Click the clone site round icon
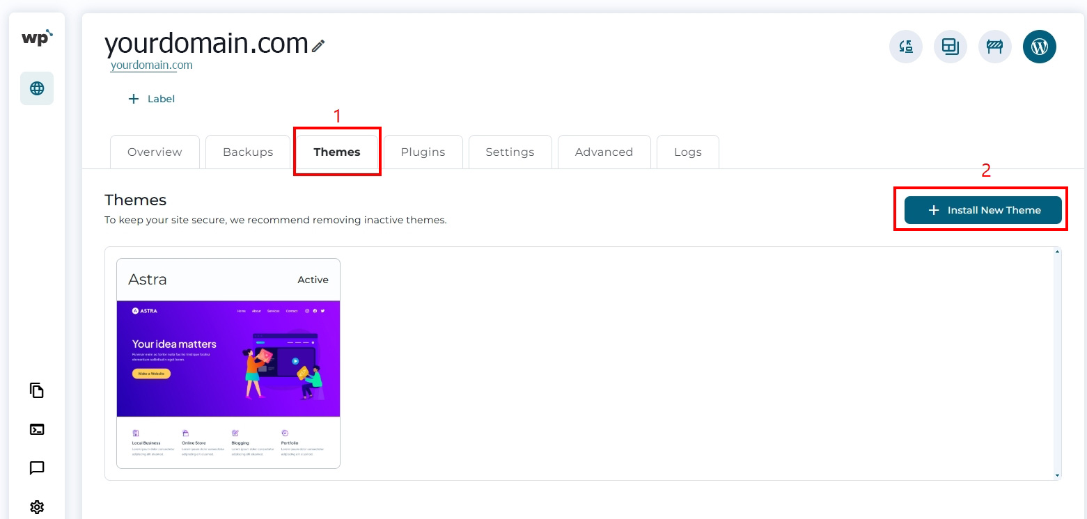 [906, 47]
